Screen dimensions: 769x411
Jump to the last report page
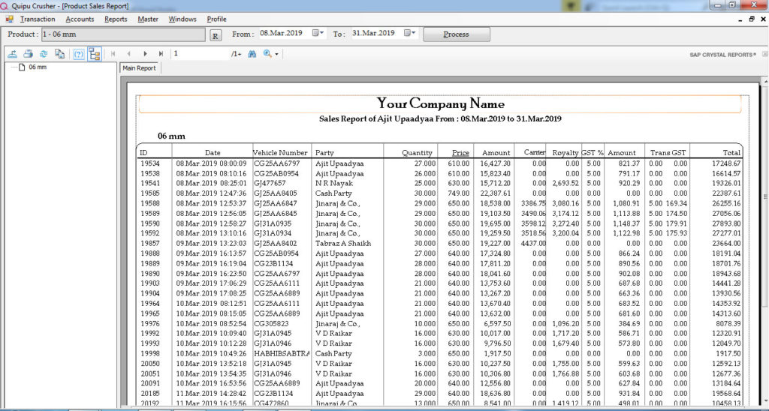click(x=161, y=54)
